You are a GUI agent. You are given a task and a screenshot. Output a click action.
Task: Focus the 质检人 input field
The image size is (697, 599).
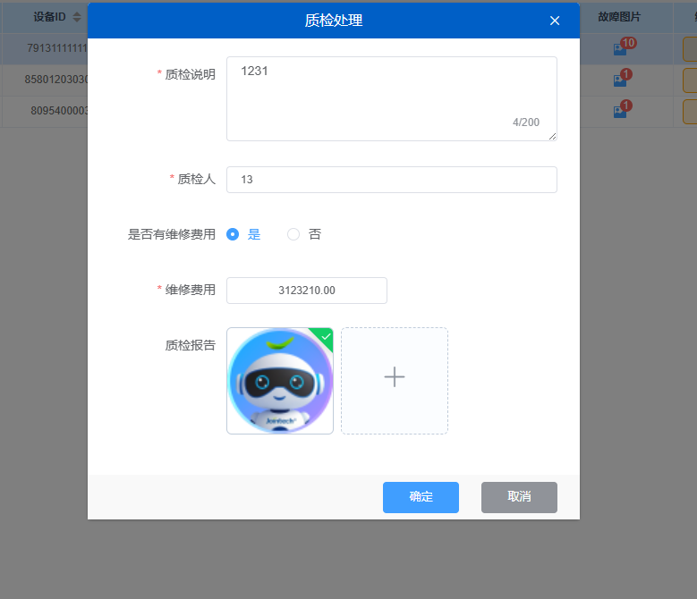(x=391, y=180)
